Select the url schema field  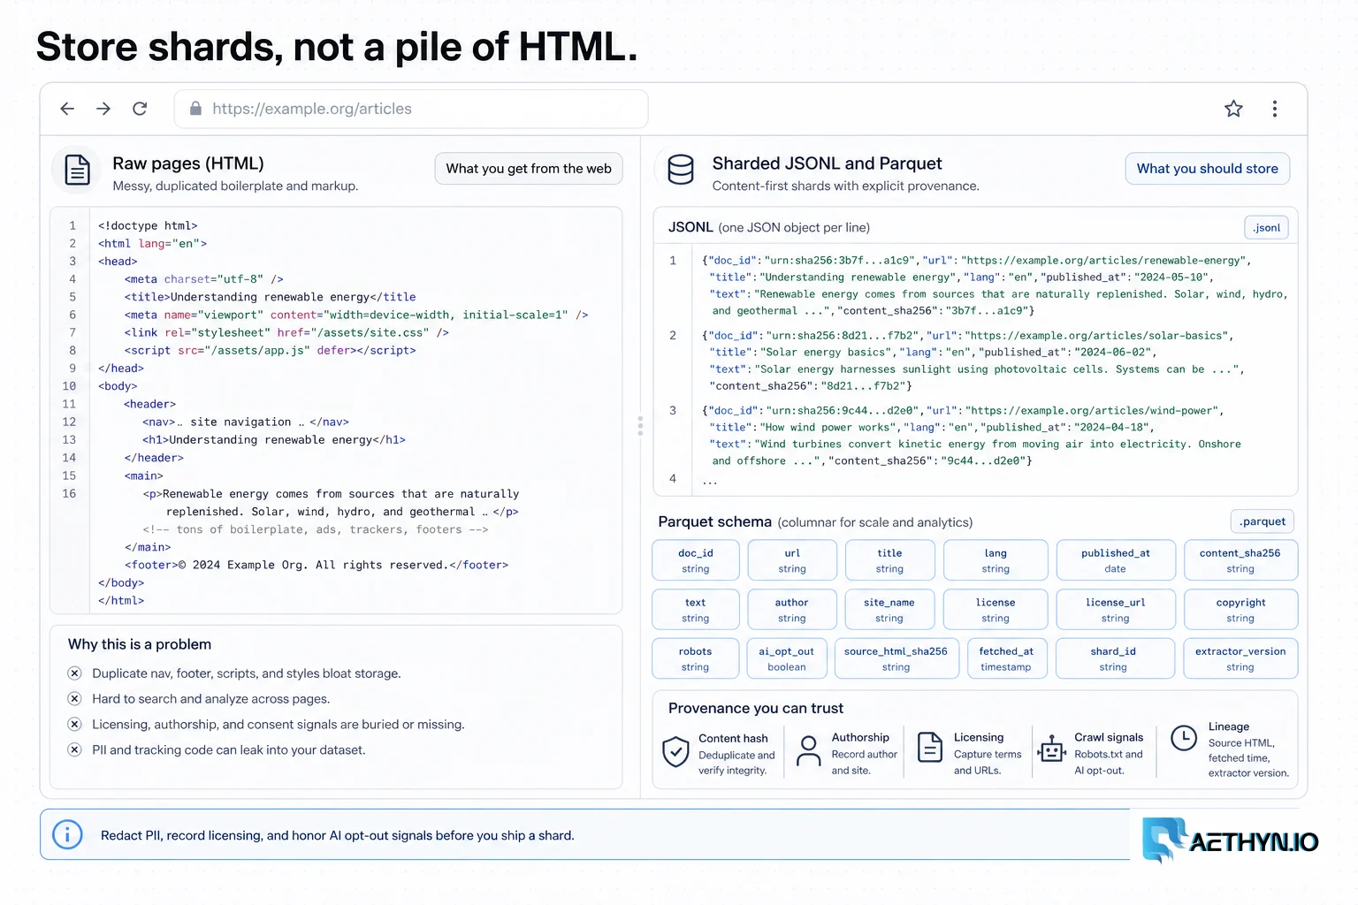[792, 560]
